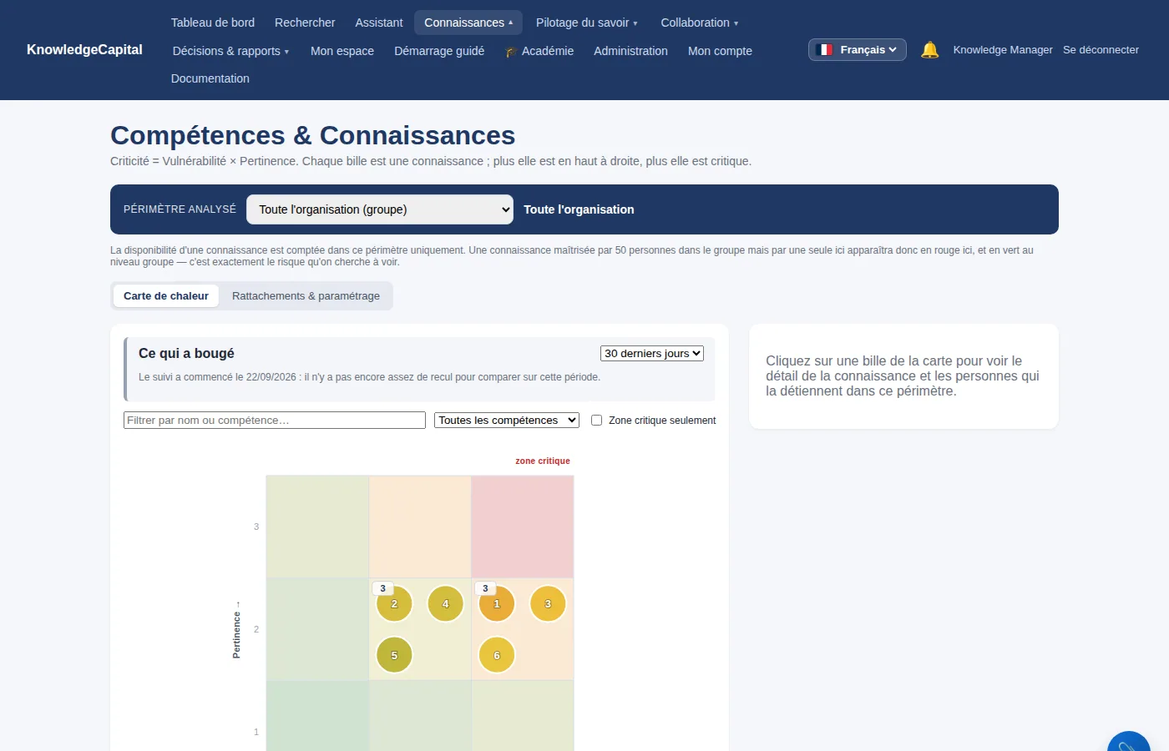Select bubble number 2 on the heat map

point(394,604)
